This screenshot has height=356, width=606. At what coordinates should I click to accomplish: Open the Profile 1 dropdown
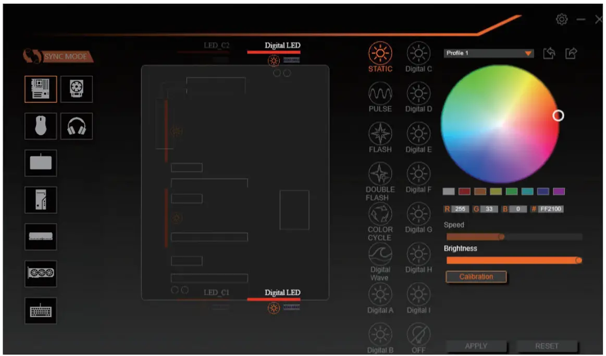(x=487, y=53)
